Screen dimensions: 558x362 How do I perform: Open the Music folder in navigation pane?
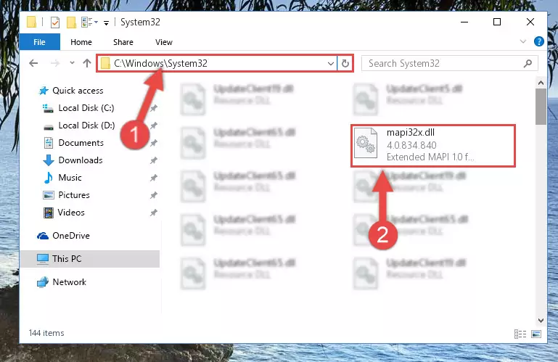click(x=70, y=178)
